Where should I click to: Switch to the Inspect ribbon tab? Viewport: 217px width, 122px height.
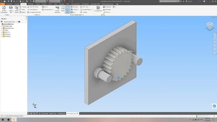tap(44, 4)
